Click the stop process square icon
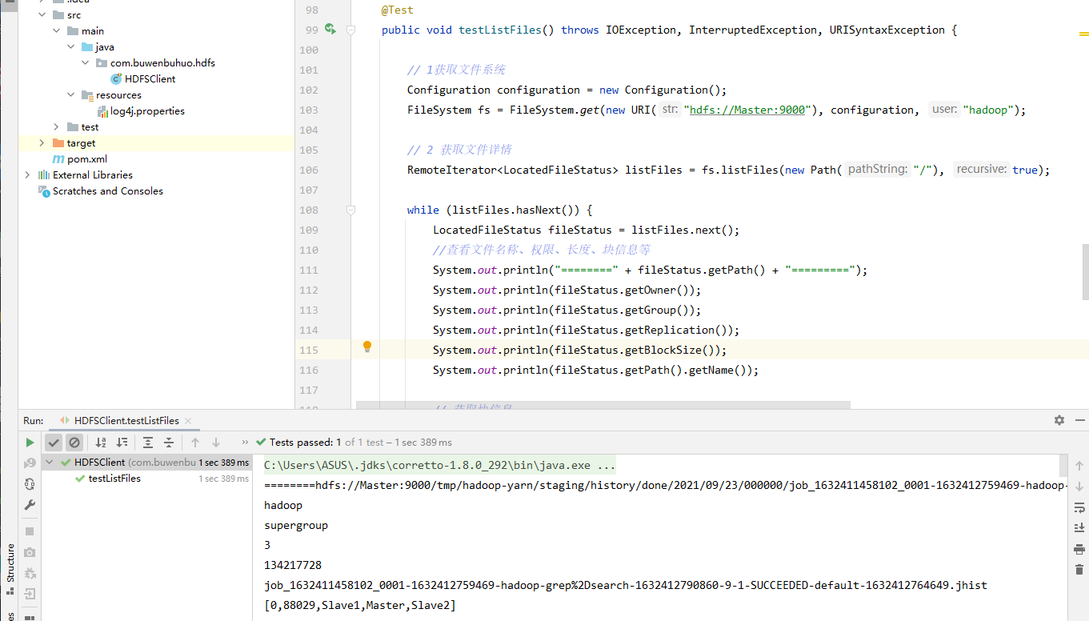 point(30,531)
